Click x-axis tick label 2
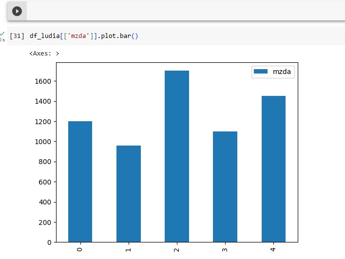Viewport: 345px width, 259px height. [x=177, y=249]
